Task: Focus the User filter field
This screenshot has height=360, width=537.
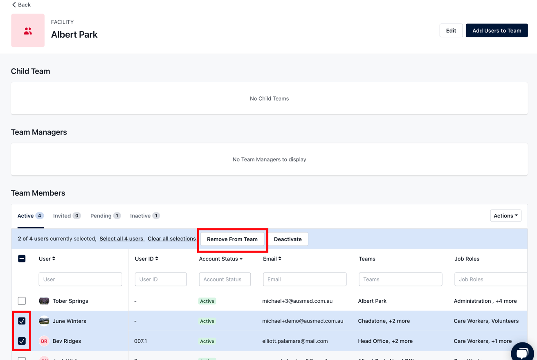Action: tap(81, 280)
